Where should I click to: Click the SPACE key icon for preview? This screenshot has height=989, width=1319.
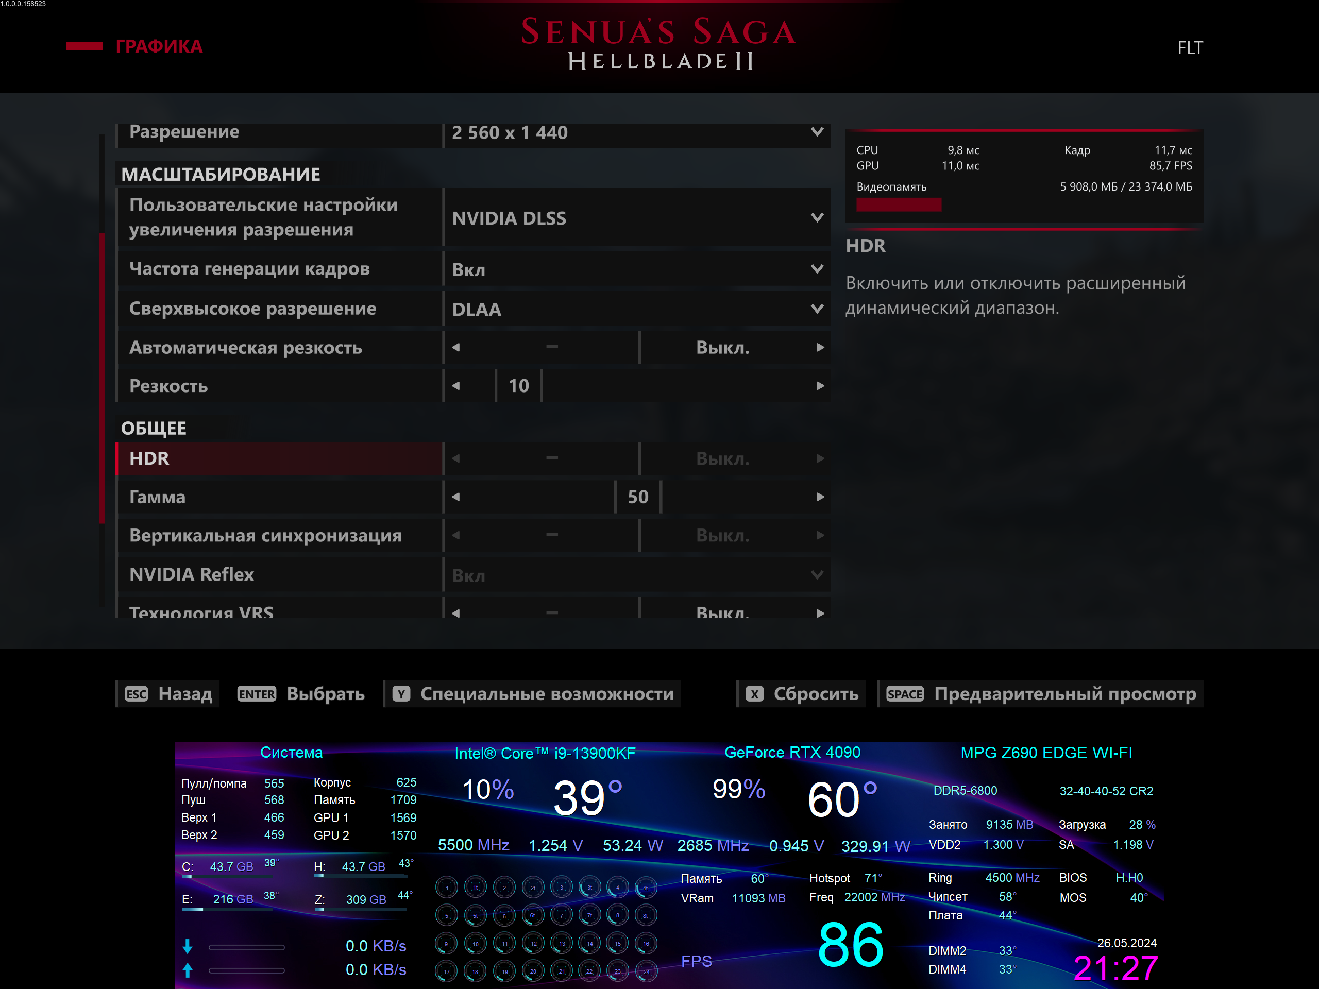[x=904, y=694]
